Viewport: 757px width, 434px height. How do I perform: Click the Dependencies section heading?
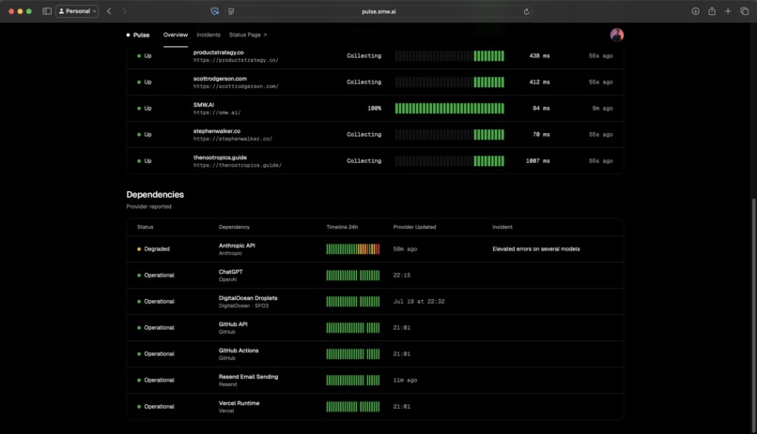[155, 195]
